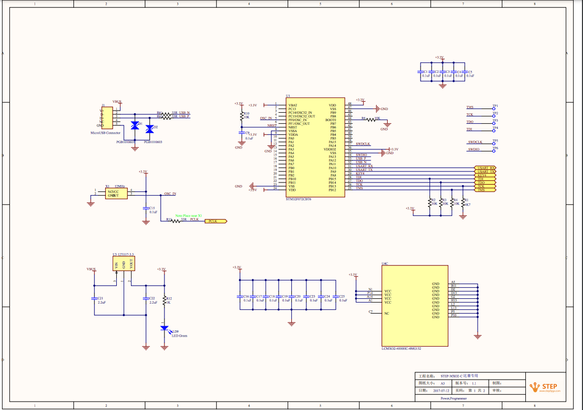The image size is (583, 410).
Task: Click test point TP5 circle
Action: tap(494, 144)
